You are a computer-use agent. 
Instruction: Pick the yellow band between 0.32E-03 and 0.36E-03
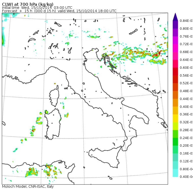tap(175, 118)
